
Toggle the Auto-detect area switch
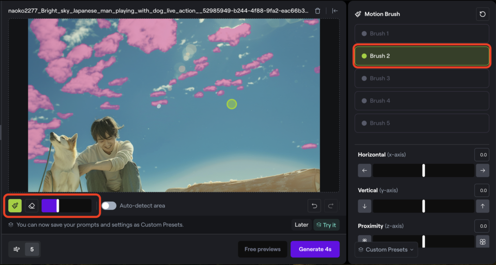(109, 206)
